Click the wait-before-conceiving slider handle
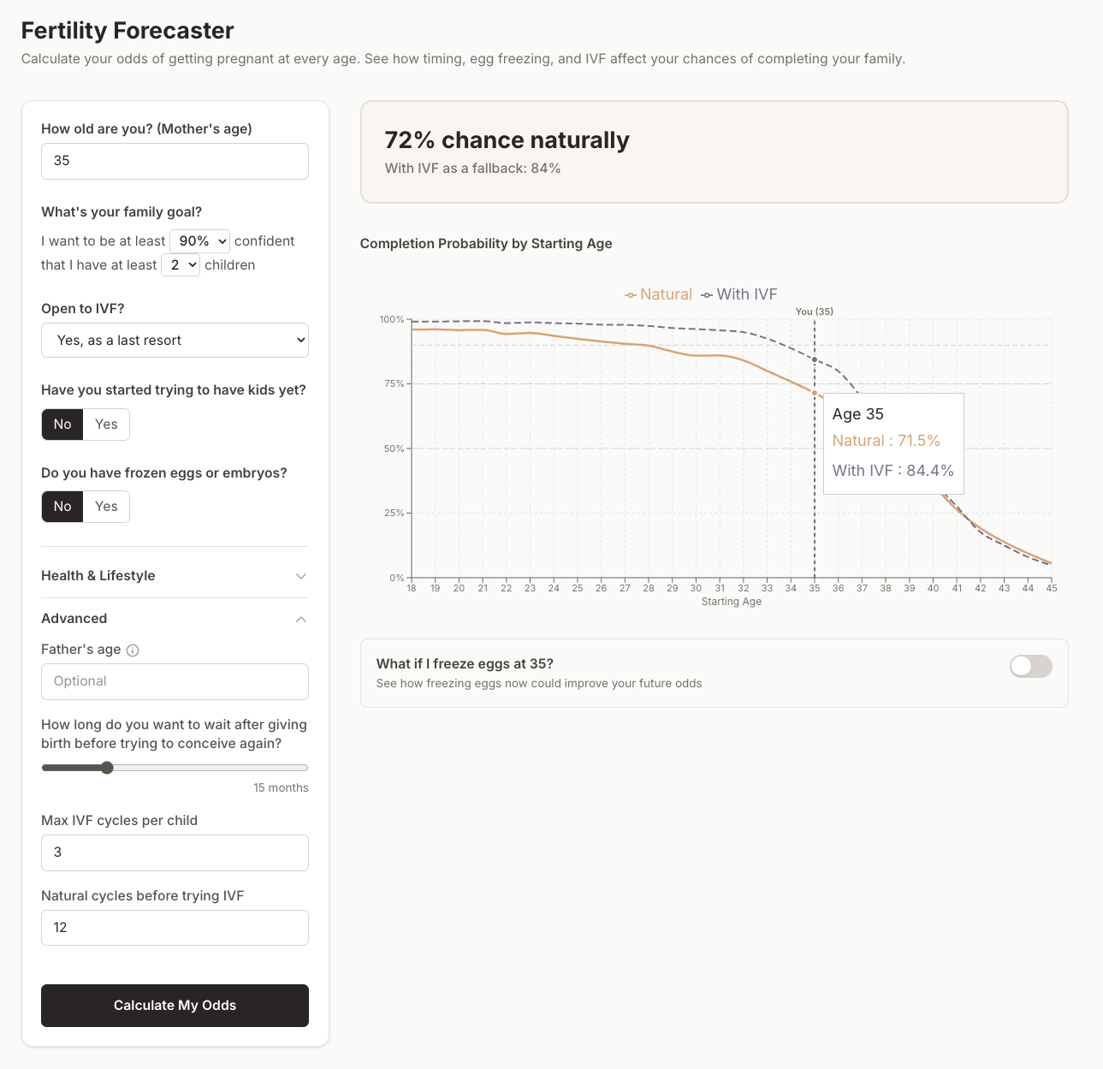The height and width of the screenshot is (1069, 1103). tap(107, 768)
